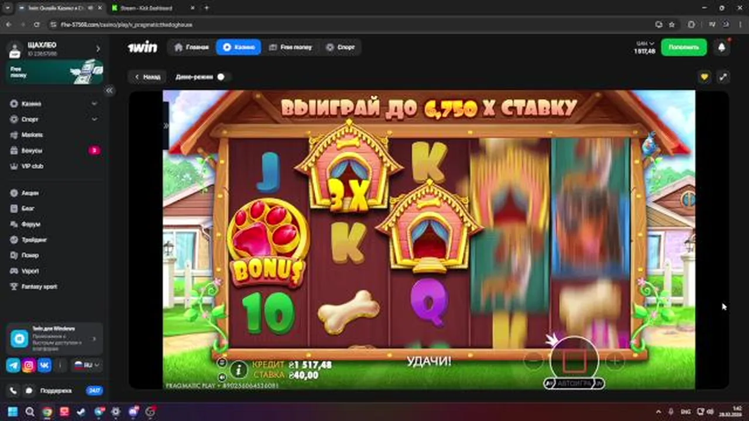Click the green Пополнить deposit button

(x=684, y=47)
